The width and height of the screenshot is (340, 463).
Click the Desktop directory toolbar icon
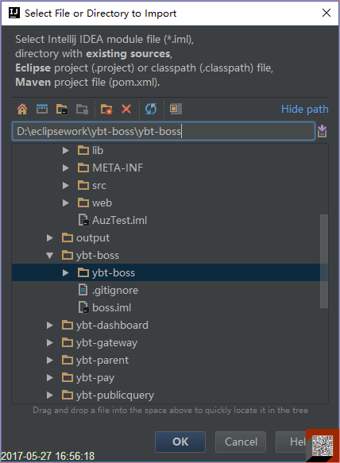click(42, 109)
